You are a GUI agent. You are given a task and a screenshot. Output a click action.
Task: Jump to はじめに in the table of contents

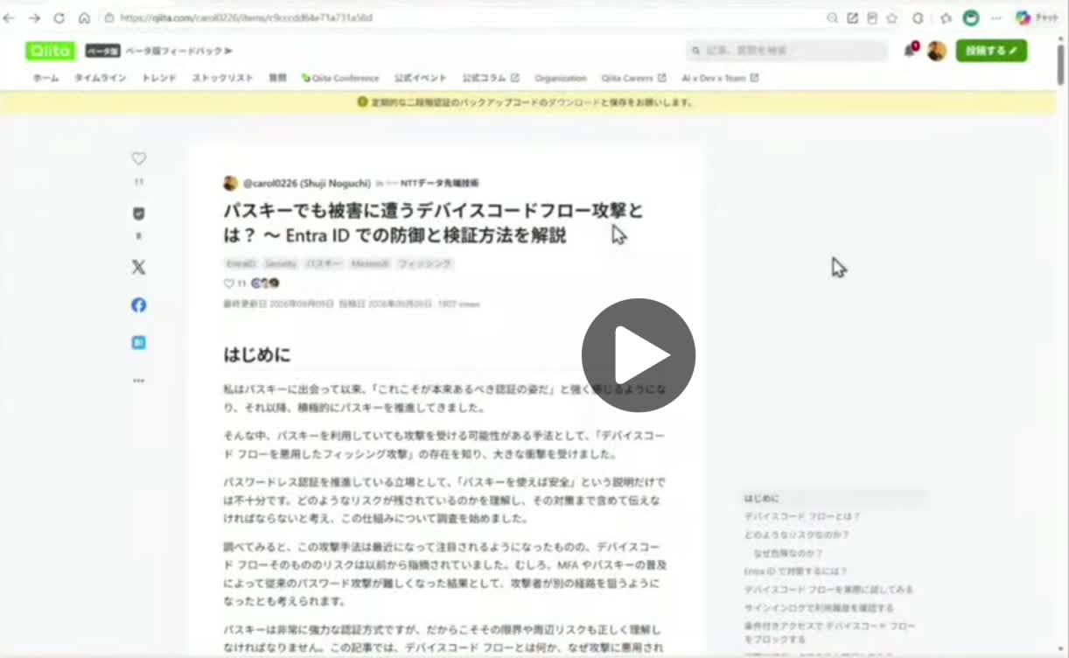click(761, 498)
